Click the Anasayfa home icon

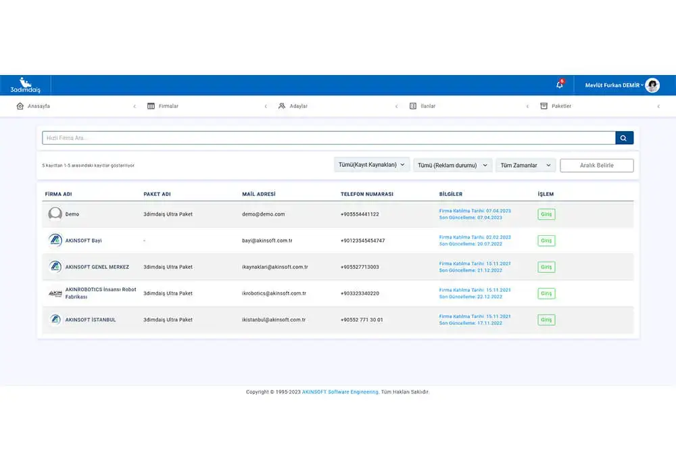point(20,106)
